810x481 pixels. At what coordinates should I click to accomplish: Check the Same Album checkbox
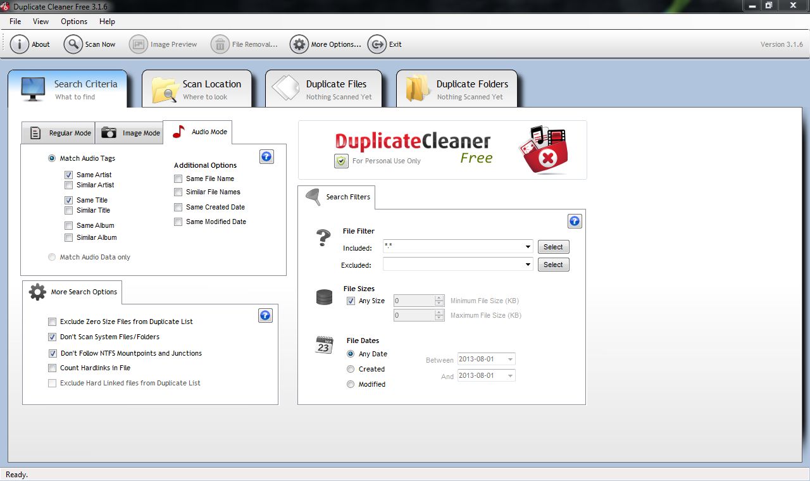pos(68,225)
